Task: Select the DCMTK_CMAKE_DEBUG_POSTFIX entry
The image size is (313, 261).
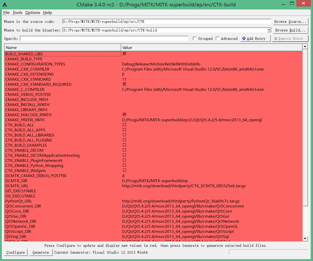Action: coord(36,176)
